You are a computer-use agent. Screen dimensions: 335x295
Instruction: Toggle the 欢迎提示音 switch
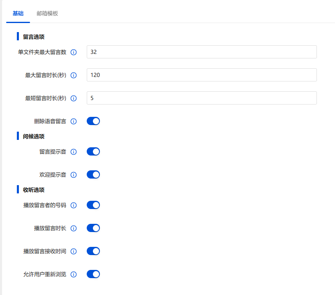(x=93, y=174)
